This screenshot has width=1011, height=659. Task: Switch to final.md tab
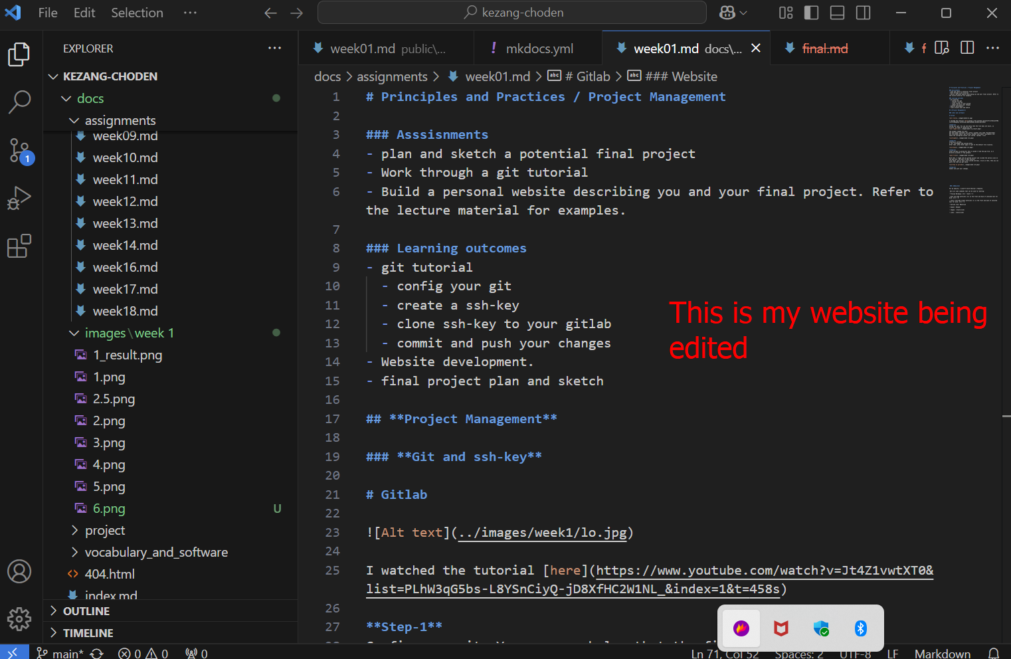click(829, 48)
